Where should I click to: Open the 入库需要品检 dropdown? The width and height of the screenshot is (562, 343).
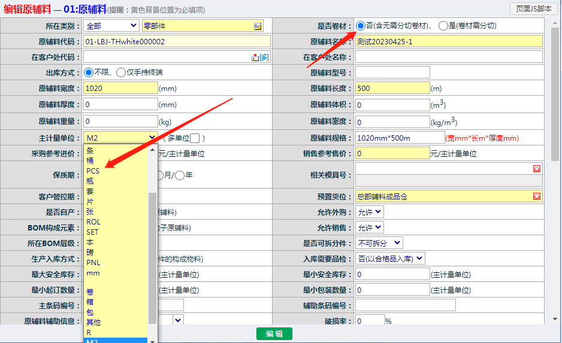(x=390, y=259)
